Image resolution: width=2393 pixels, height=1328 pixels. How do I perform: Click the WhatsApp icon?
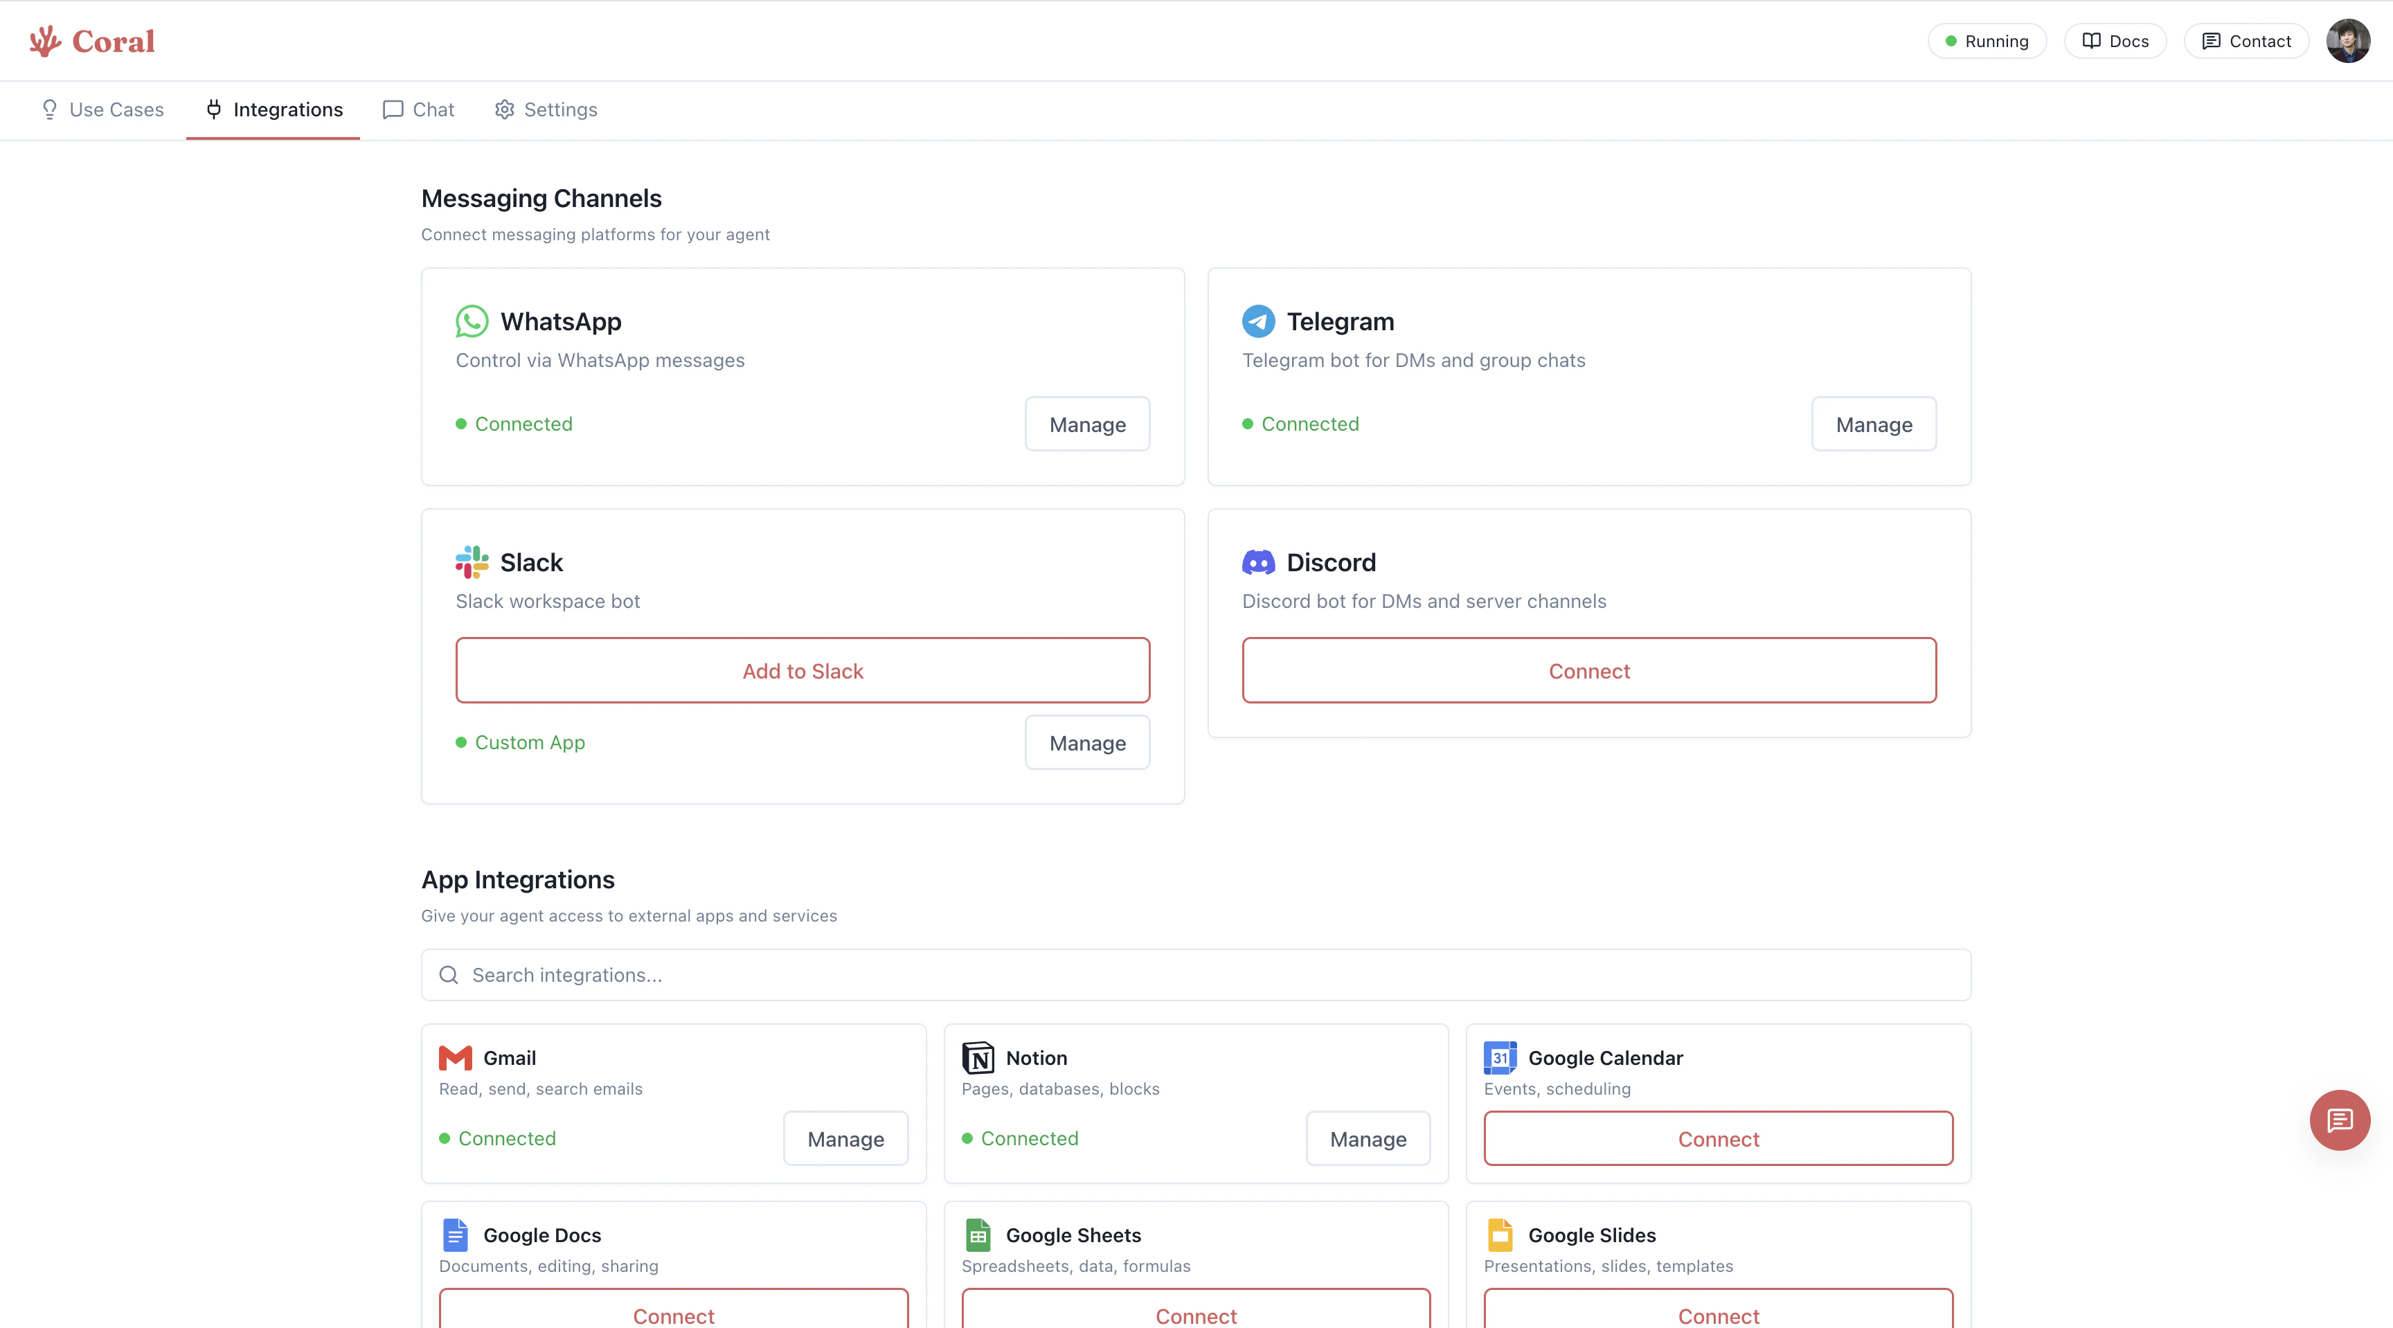472,321
